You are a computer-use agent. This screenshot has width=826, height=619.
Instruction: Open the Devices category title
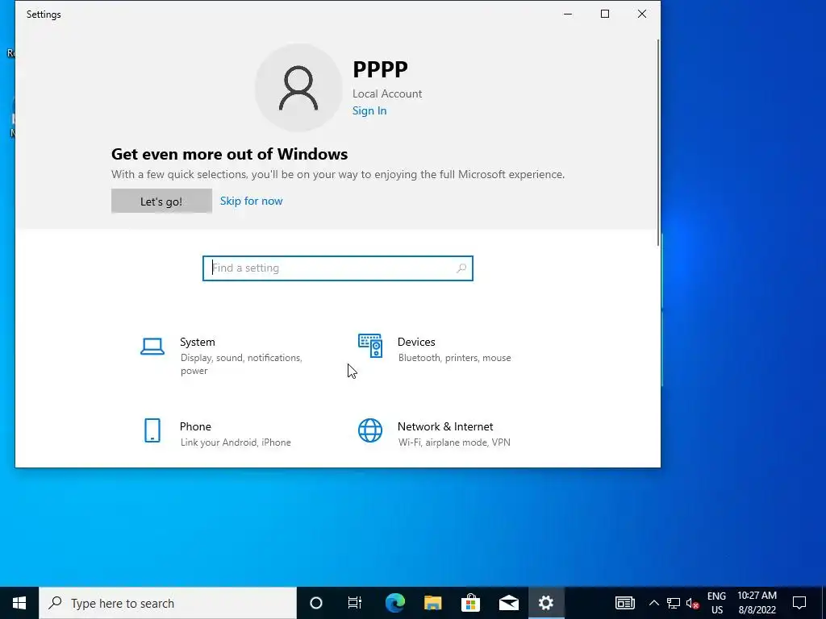click(416, 342)
